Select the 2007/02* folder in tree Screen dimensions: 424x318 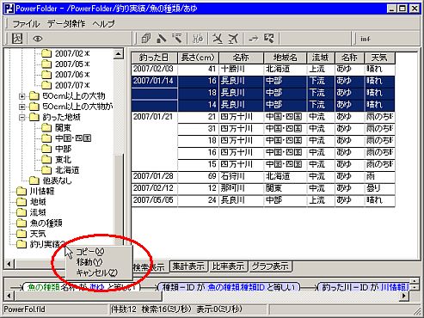(72, 53)
